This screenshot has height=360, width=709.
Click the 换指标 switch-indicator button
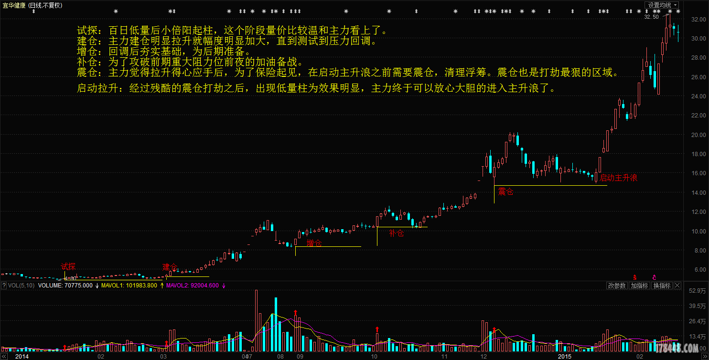click(x=662, y=286)
